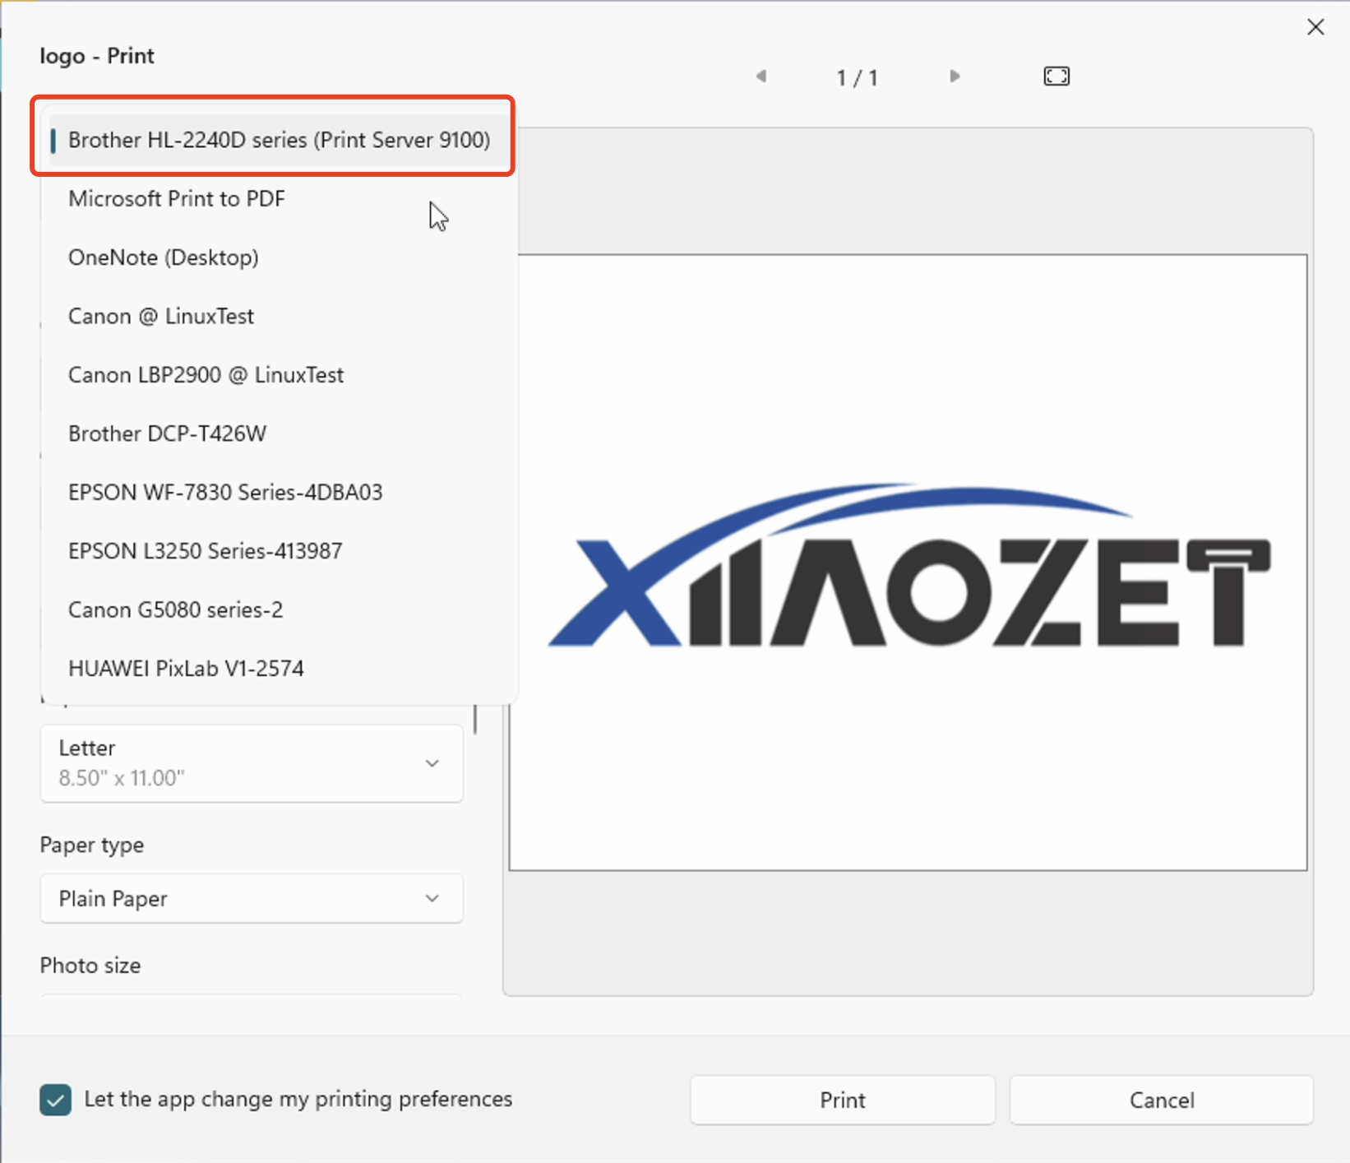This screenshot has height=1163, width=1350.
Task: Go to the previous page arrow
Action: pyautogui.click(x=761, y=76)
